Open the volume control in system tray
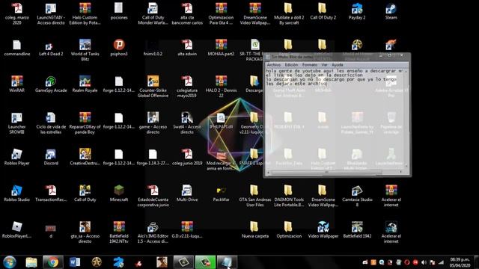Screen dimensions: 479x269 424,262
